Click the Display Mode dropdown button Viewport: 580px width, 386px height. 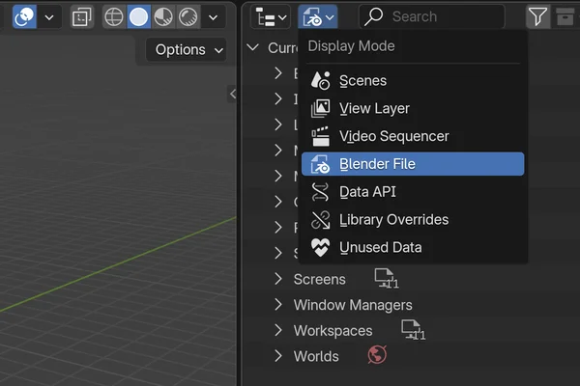click(x=318, y=16)
